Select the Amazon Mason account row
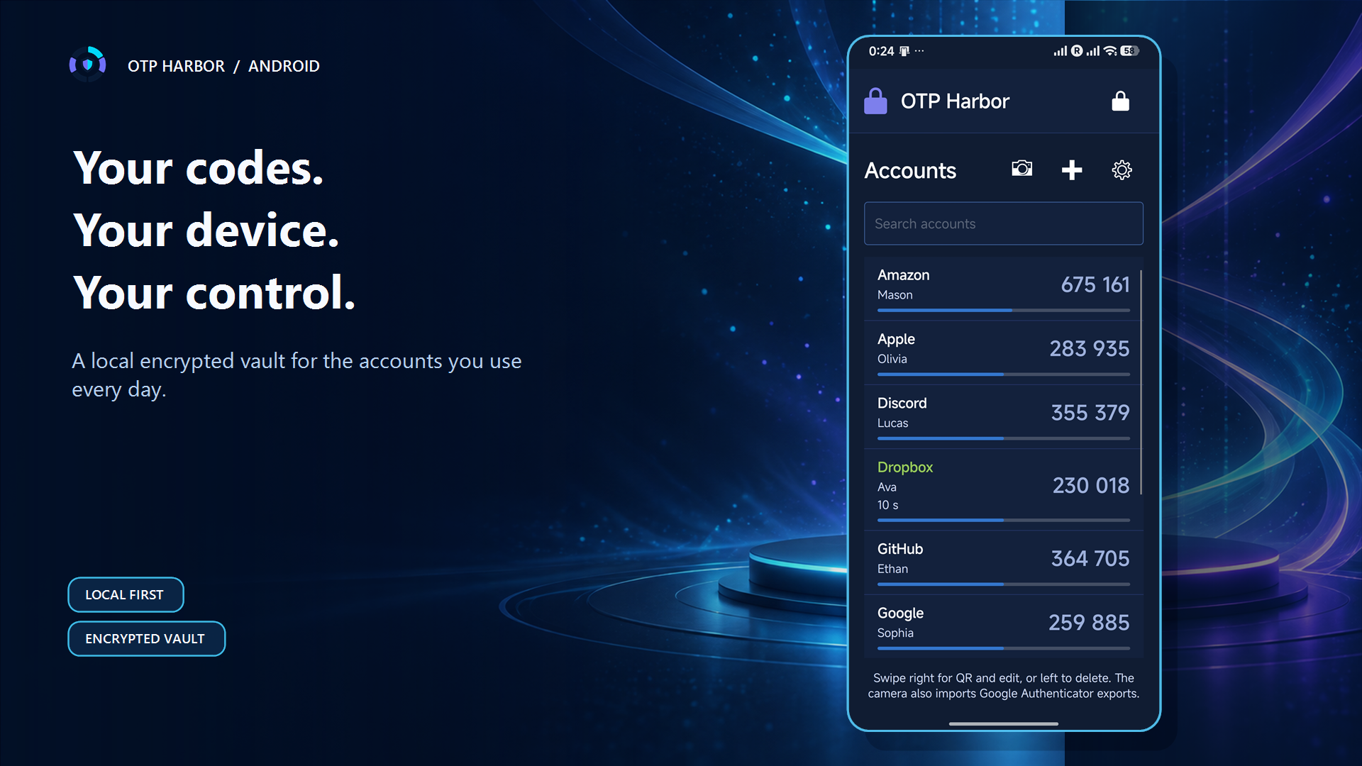This screenshot has height=766, width=1362. click(1003, 289)
